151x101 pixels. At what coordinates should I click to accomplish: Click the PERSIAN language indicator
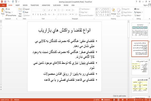click(17, 100)
